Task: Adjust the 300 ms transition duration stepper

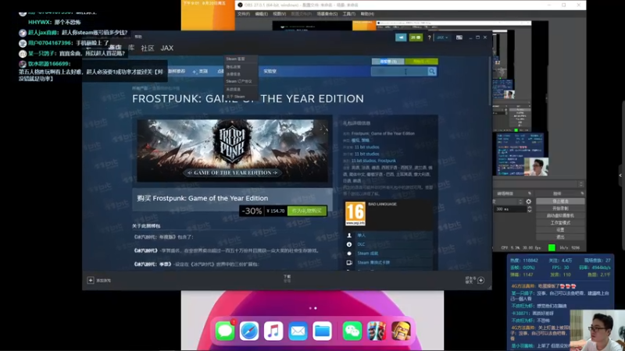Action: point(530,209)
